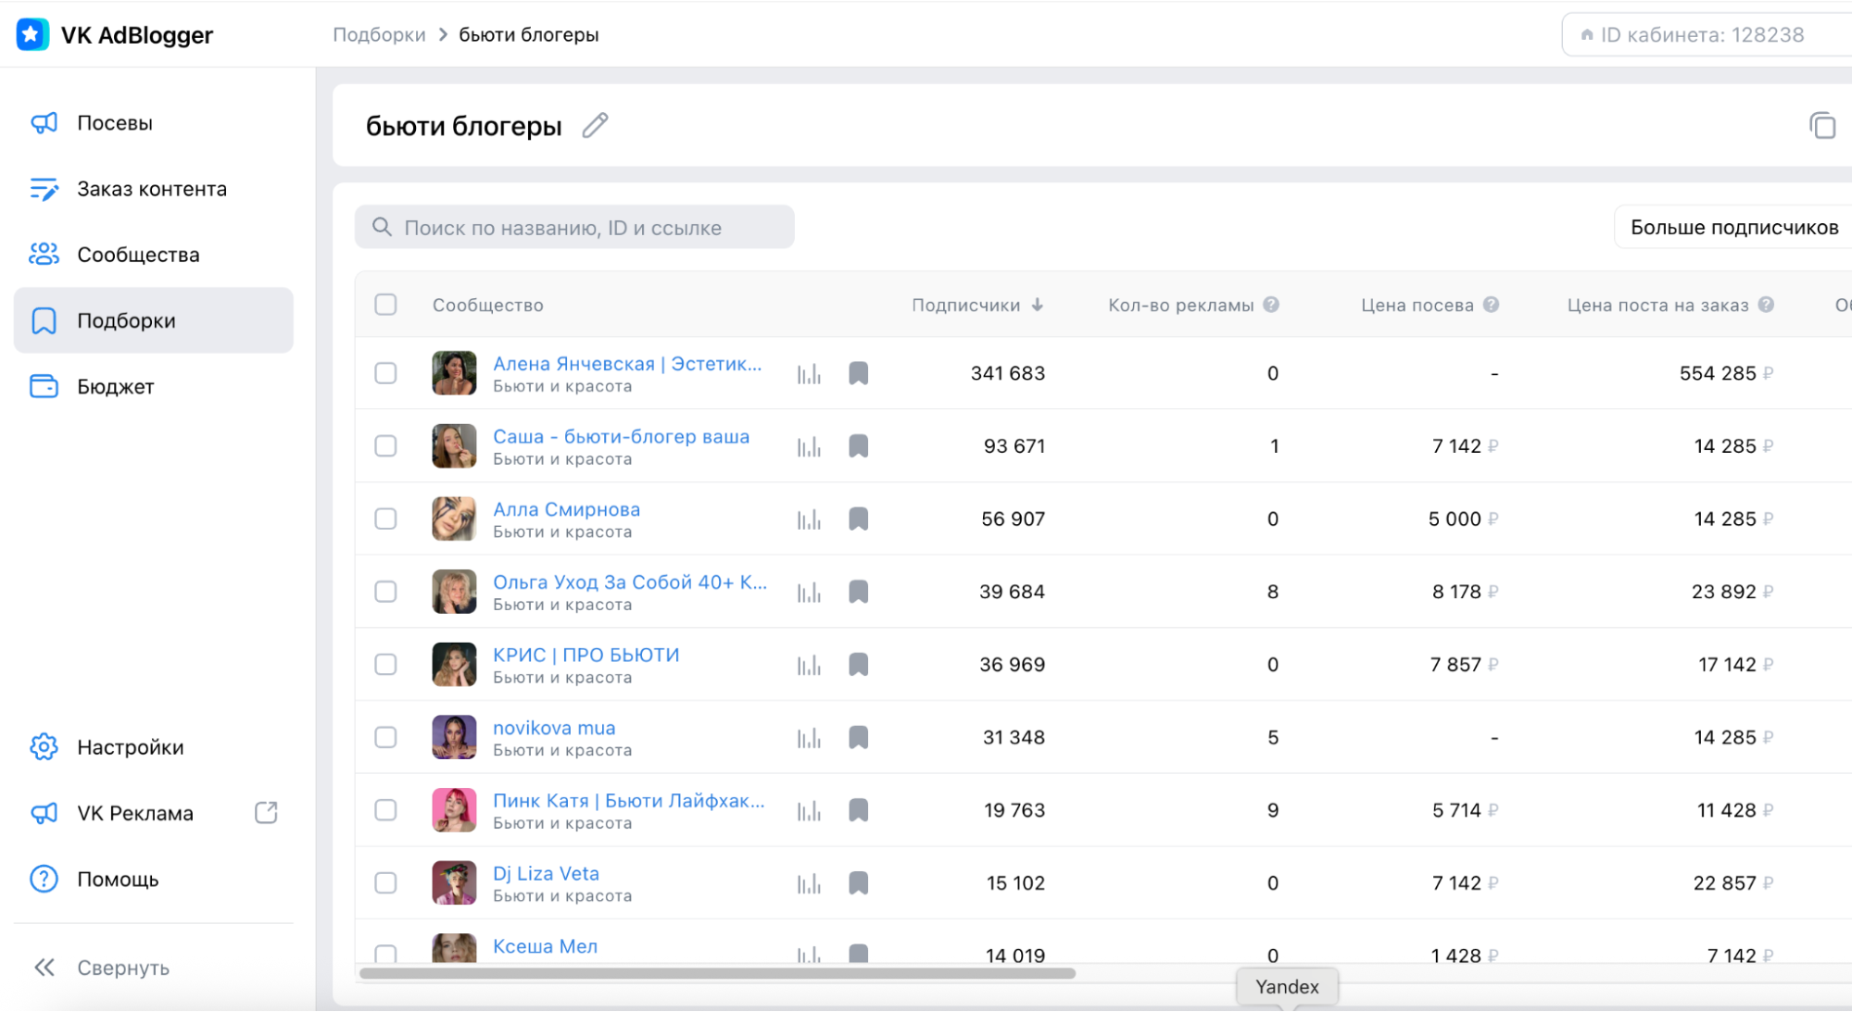The image size is (1852, 1012).
Task: Navigate to Подборки breadcrumb link
Action: coord(379,35)
